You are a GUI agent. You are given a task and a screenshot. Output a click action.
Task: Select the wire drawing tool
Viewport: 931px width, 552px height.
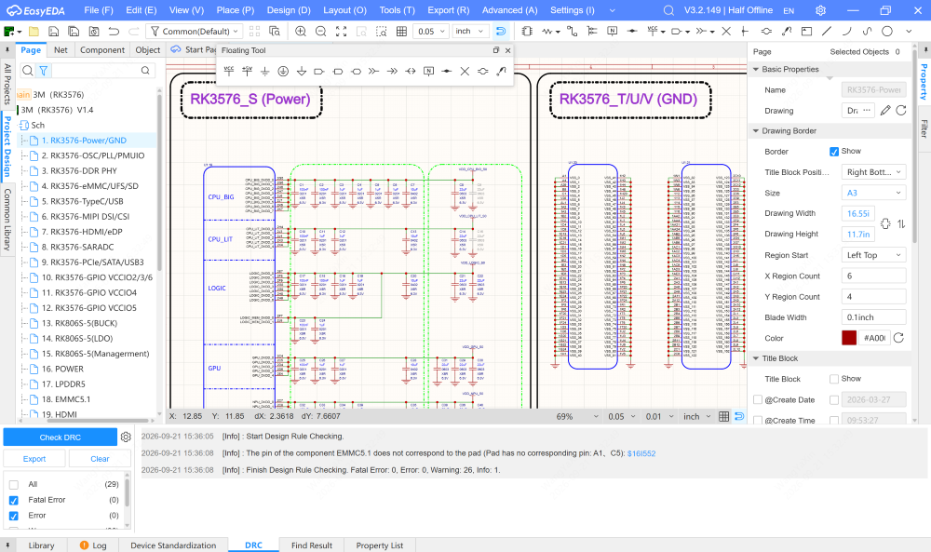pyautogui.click(x=572, y=32)
